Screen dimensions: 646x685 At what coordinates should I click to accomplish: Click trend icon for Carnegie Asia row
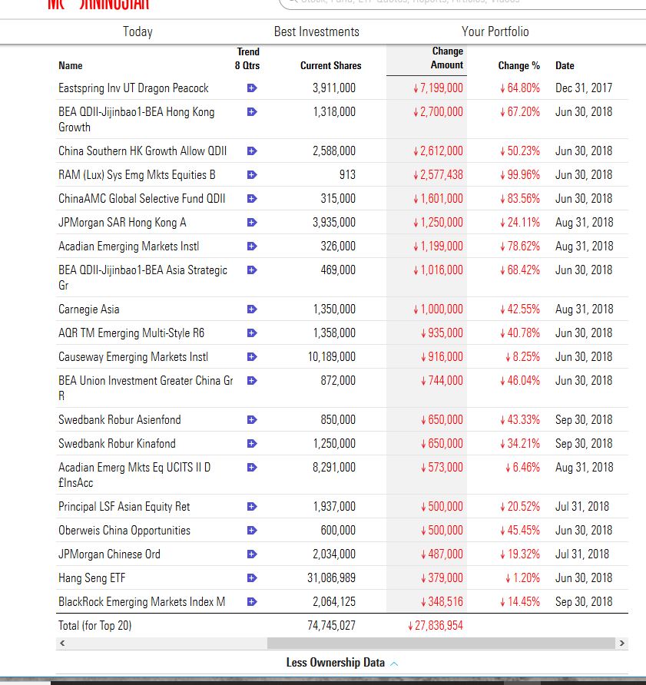[251, 309]
